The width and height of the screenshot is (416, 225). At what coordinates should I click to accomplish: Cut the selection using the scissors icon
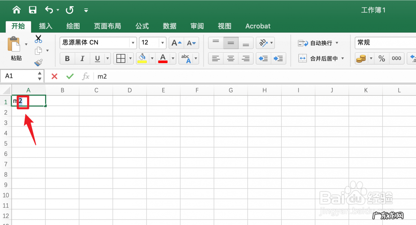(38, 39)
